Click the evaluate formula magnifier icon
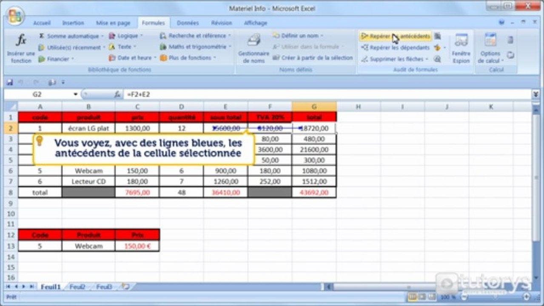This screenshot has width=544, height=306. (437, 59)
